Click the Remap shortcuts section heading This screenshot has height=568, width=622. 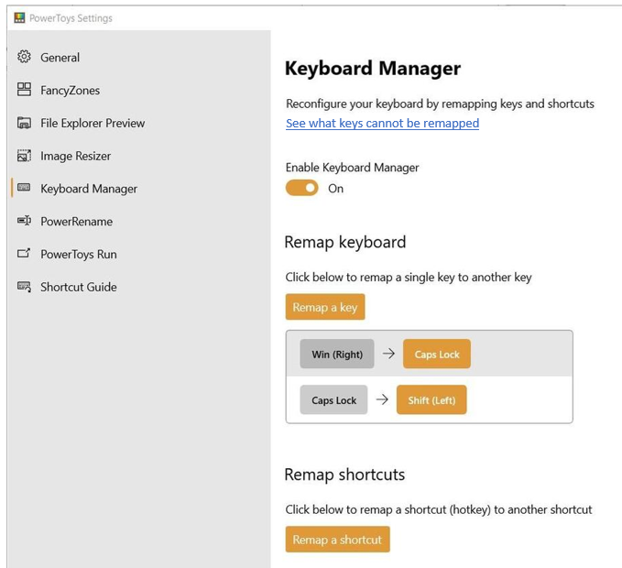coord(344,475)
